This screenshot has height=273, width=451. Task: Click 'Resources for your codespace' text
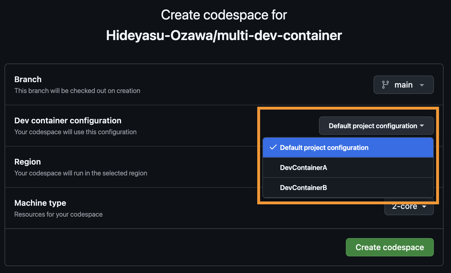59,214
